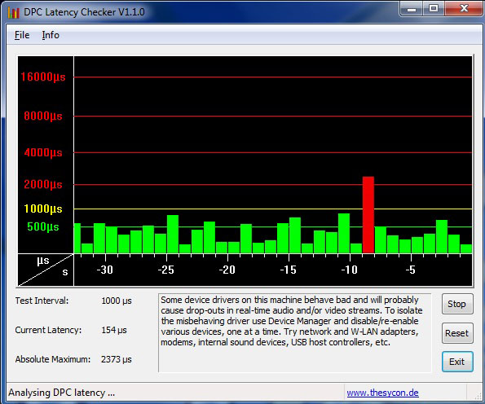Click the Exit button
Image resolution: width=485 pixels, height=404 pixels.
pos(457,362)
